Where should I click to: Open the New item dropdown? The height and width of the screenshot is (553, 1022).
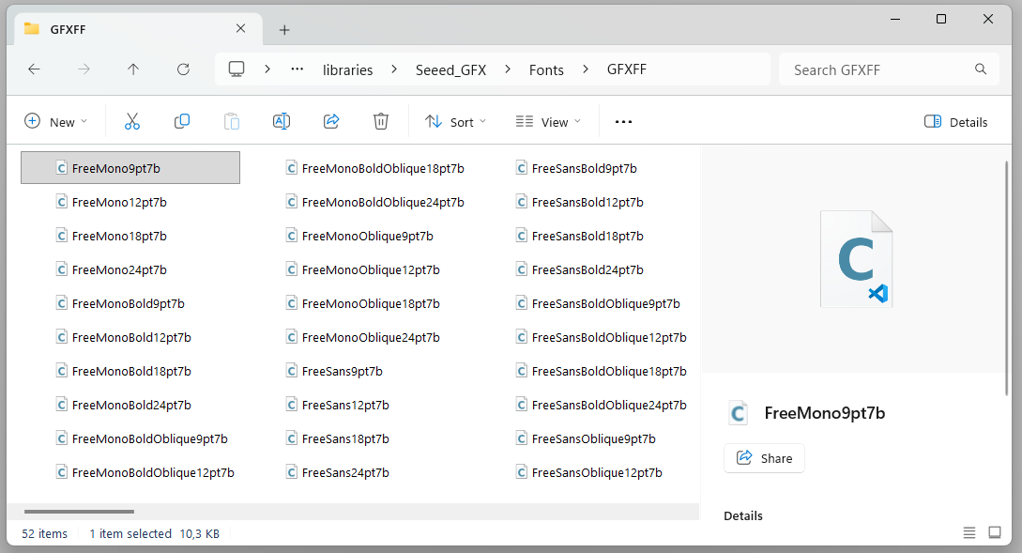click(x=55, y=122)
